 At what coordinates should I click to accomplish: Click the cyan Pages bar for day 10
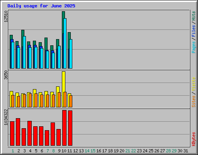pos(65,43)
